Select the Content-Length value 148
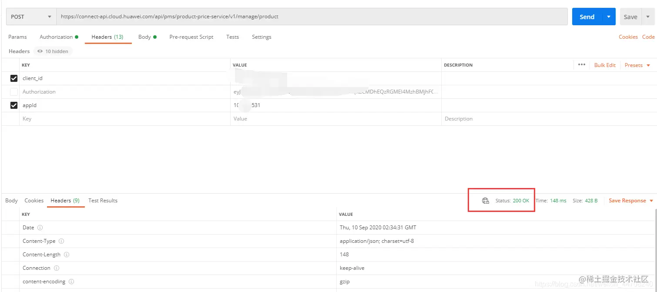 point(344,255)
